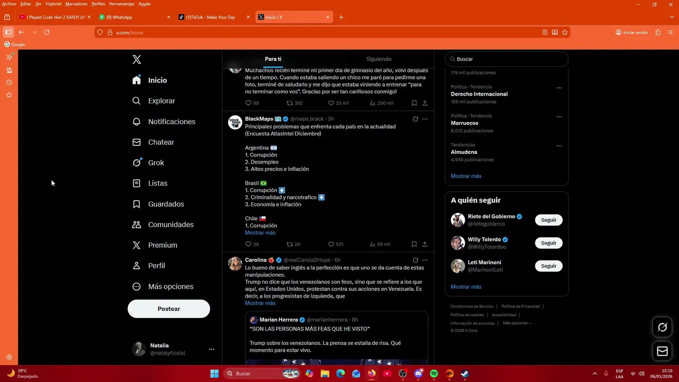The width and height of the screenshot is (679, 382).
Task: Switch to the Para ti tab
Action: pos(273,59)
